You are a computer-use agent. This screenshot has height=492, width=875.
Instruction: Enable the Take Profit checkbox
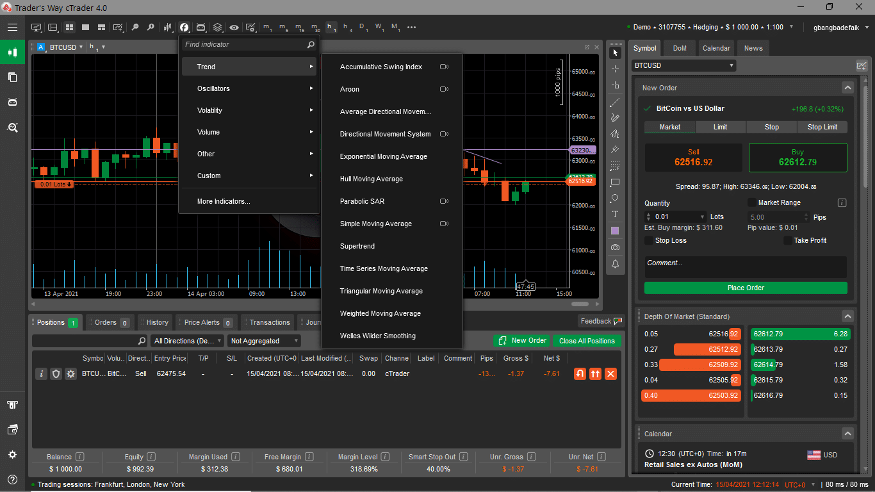tap(788, 240)
